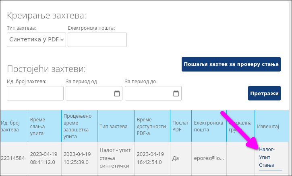Click the Тип захтева table column header
Viewport: 292px width, 176px height.
click(114, 126)
